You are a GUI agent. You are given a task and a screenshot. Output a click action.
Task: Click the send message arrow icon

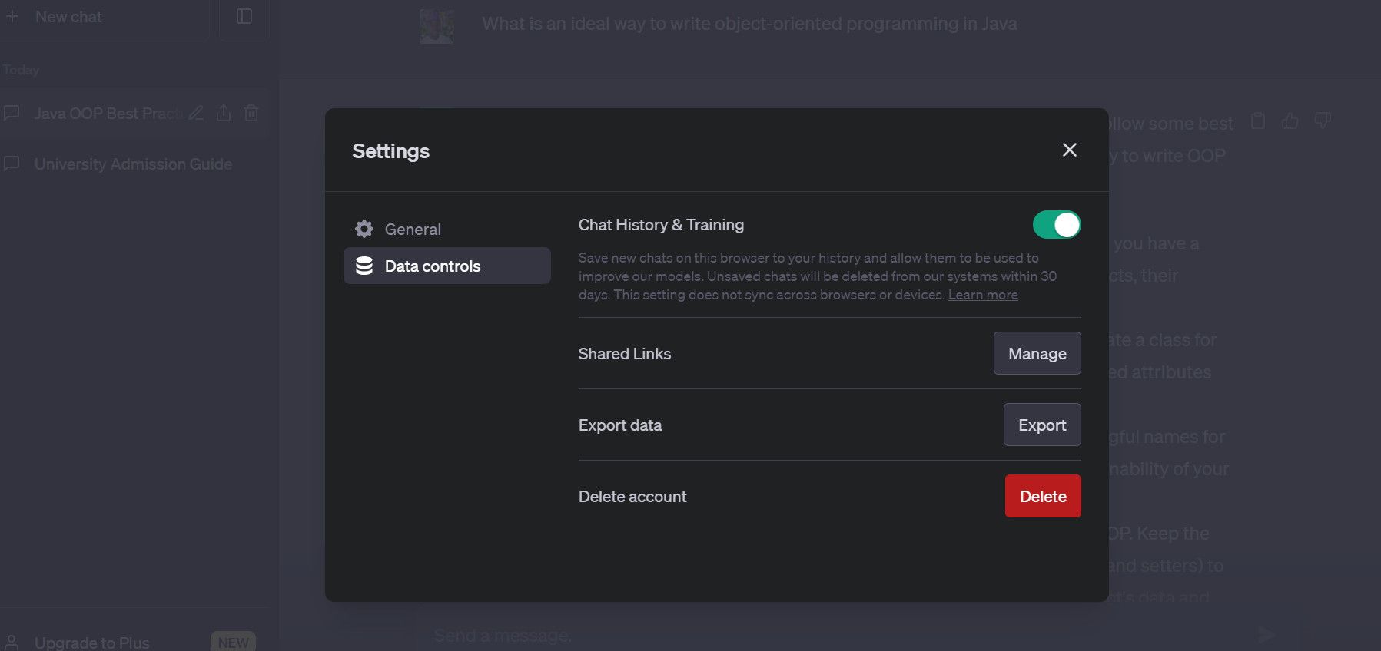[1266, 634]
